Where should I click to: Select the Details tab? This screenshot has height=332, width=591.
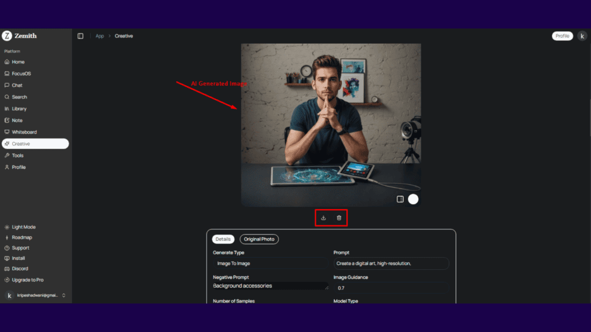coord(223,239)
